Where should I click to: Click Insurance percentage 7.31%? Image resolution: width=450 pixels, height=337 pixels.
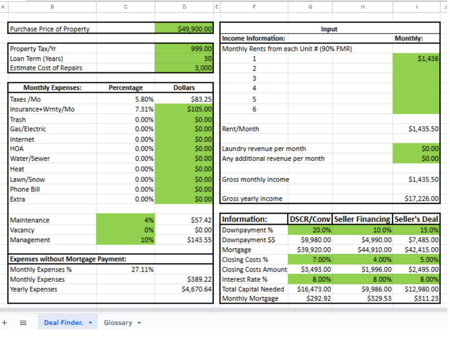[126, 109]
